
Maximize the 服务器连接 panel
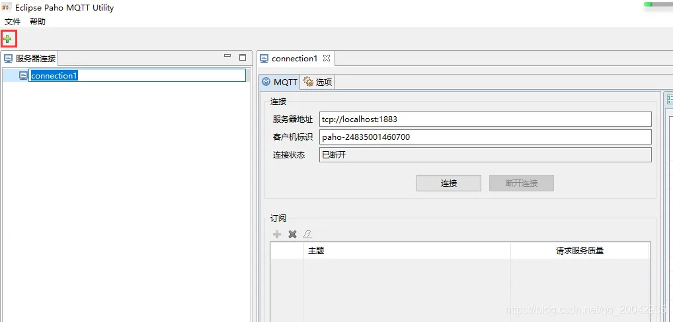(243, 57)
